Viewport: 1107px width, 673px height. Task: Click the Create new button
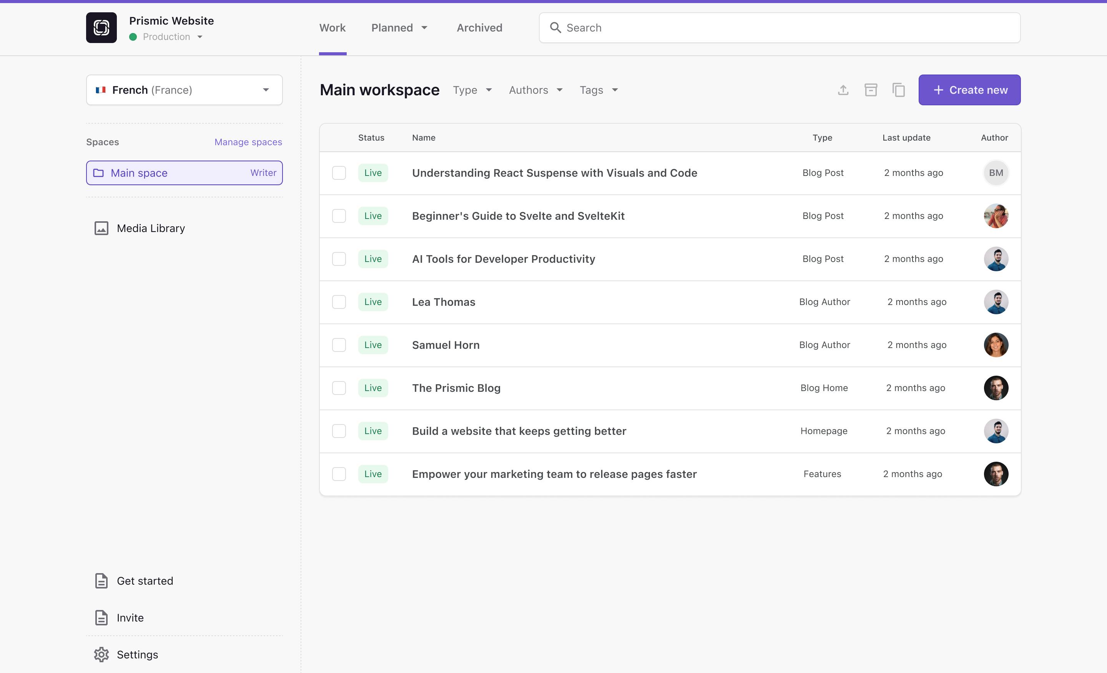969,90
